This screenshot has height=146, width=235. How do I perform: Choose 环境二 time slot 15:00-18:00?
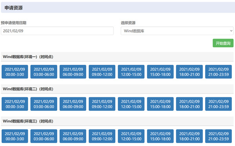pyautogui.click(x=160, y=104)
